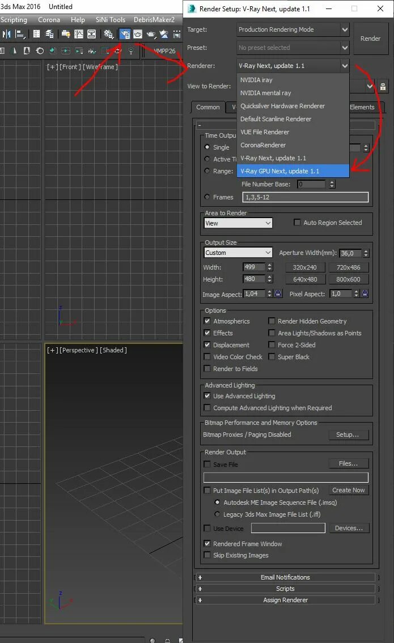Click the Renderer dropdown arrow
Viewport: 394px width, 643px height.
click(345, 66)
